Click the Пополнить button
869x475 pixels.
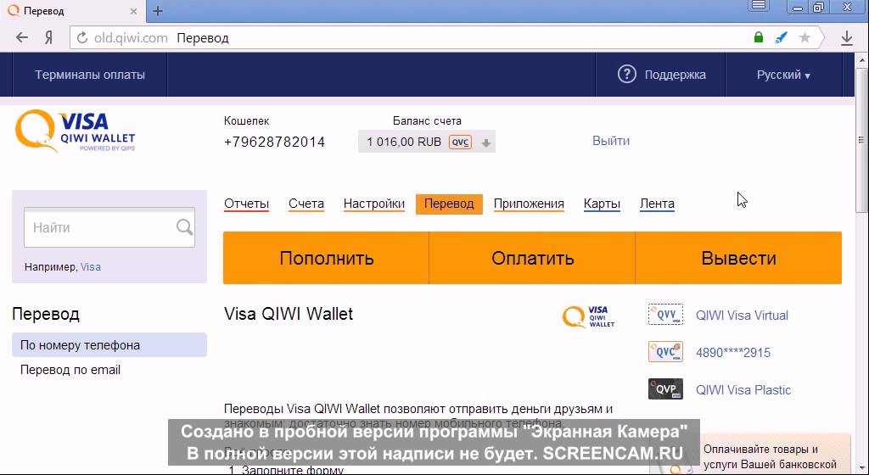[326, 258]
